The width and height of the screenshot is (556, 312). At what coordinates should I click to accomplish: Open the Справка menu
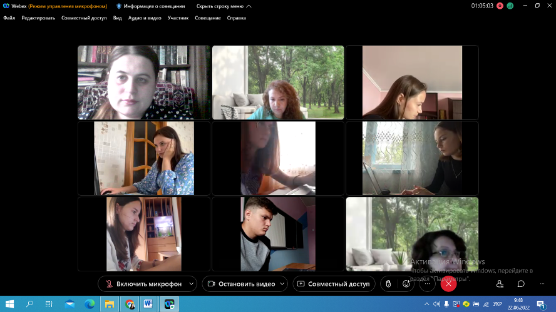[x=237, y=18]
